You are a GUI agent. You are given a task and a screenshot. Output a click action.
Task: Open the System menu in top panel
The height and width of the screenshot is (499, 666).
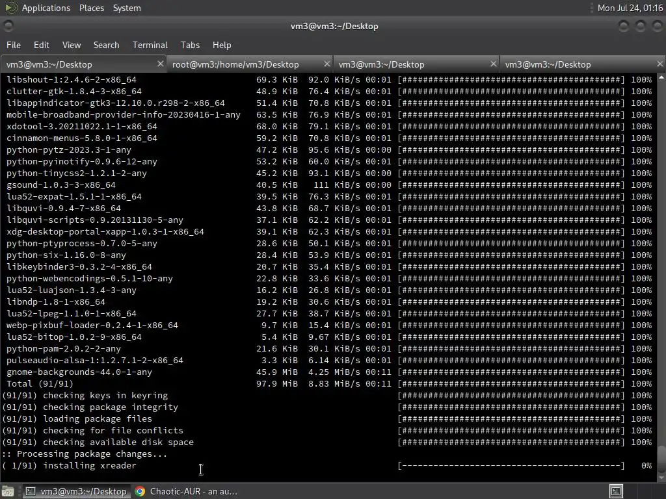click(127, 8)
